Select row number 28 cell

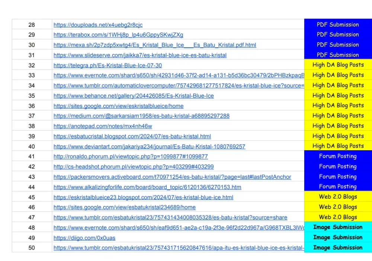coord(32,24)
